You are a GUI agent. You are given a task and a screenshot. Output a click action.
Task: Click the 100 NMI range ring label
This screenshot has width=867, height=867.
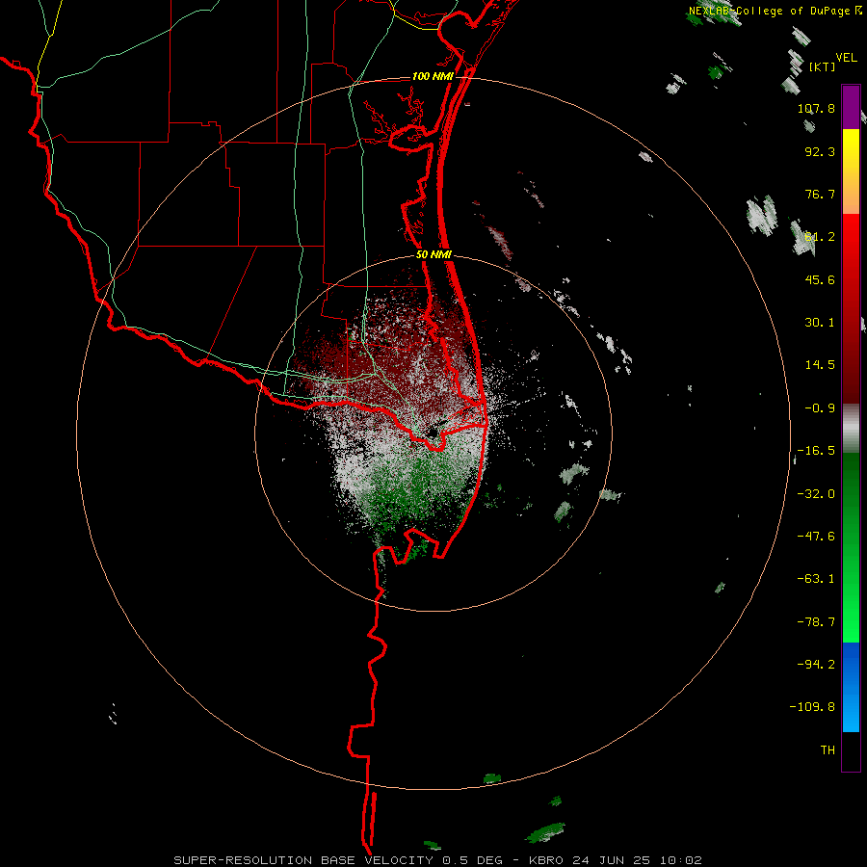tap(433, 76)
